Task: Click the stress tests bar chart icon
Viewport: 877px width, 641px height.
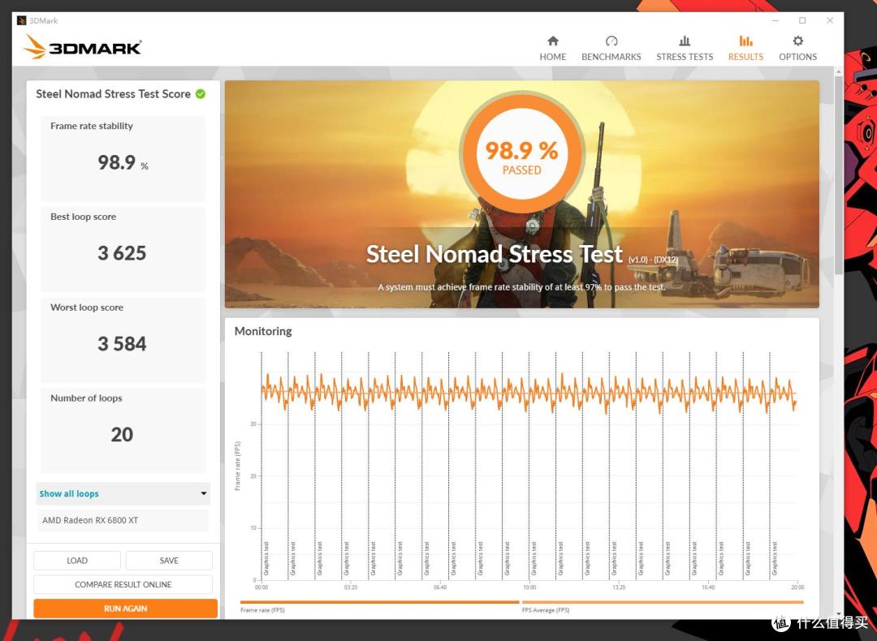Action: point(685,41)
